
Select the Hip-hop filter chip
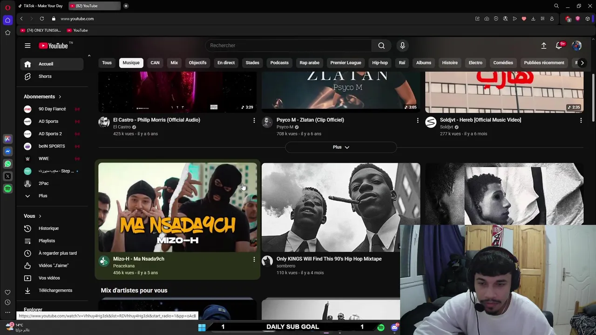[x=380, y=63]
